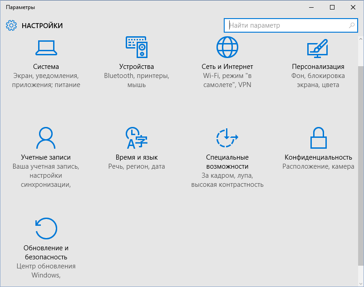Image resolution: width=364 pixels, height=287 pixels.
Task: Select the Устройства title text
Action: (137, 67)
